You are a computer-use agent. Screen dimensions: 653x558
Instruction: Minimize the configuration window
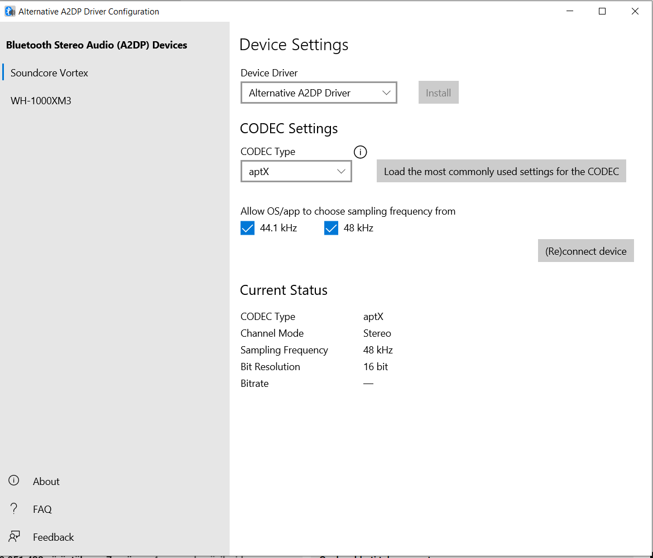[x=570, y=11]
